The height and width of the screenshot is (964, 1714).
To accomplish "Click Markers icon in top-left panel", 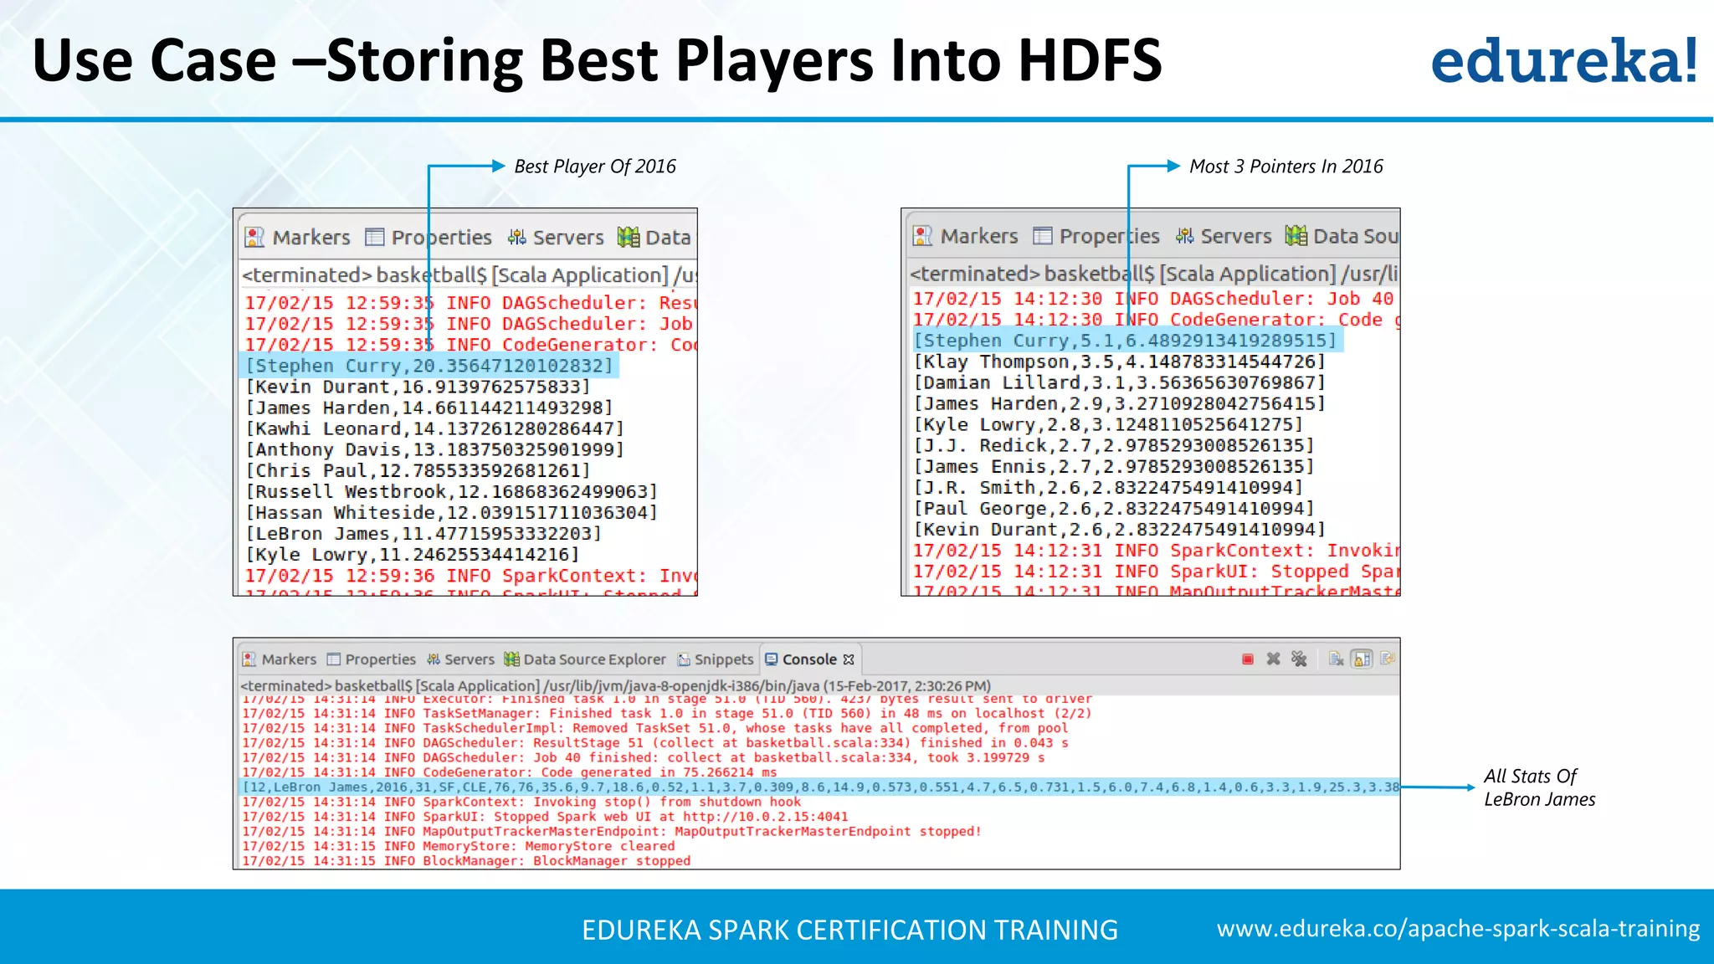I will 254,238.
